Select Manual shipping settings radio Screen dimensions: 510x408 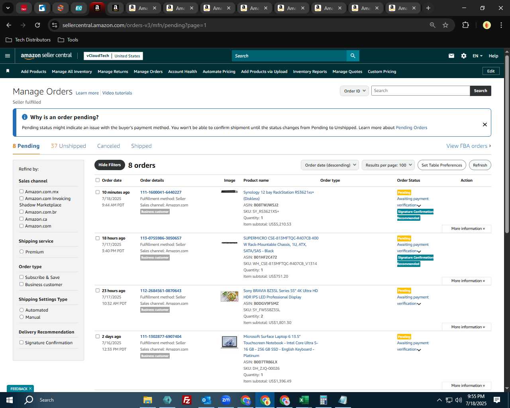pos(22,317)
